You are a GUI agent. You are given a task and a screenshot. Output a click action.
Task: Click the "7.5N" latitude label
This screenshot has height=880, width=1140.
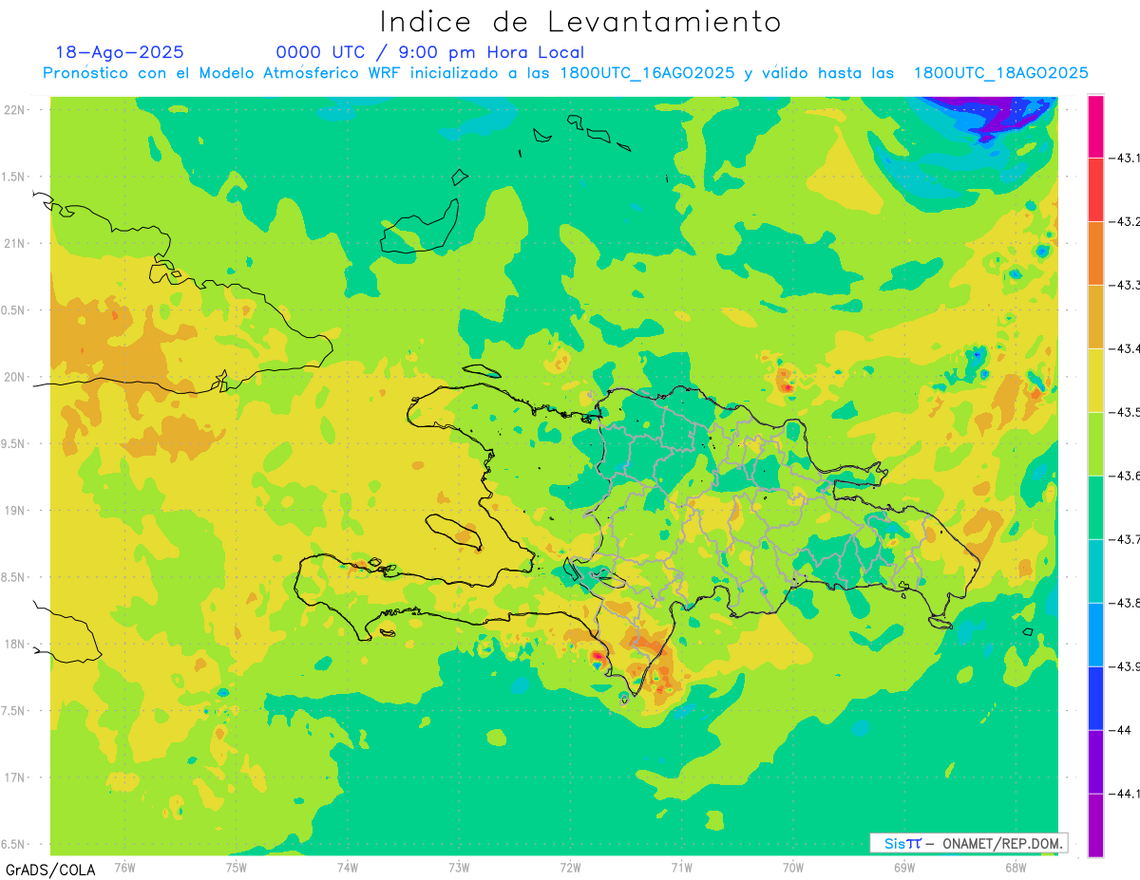click(x=13, y=711)
